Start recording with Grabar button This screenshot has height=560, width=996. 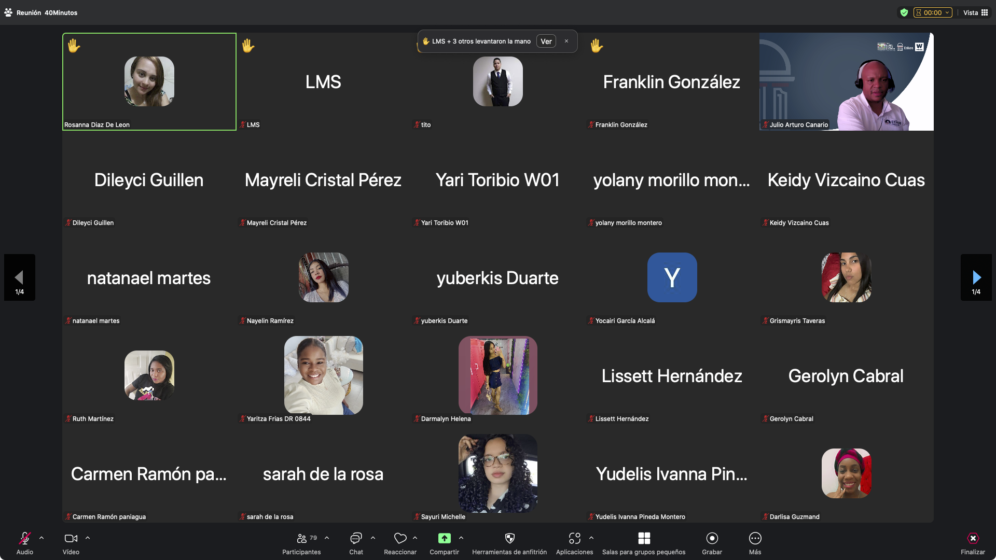712,538
